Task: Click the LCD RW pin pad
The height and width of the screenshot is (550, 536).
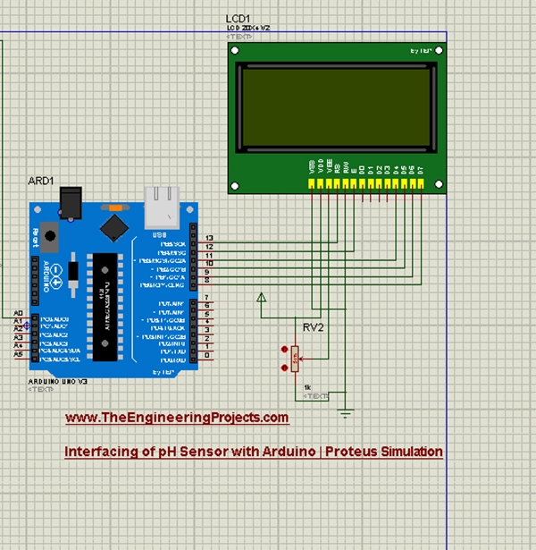Action: (x=346, y=183)
